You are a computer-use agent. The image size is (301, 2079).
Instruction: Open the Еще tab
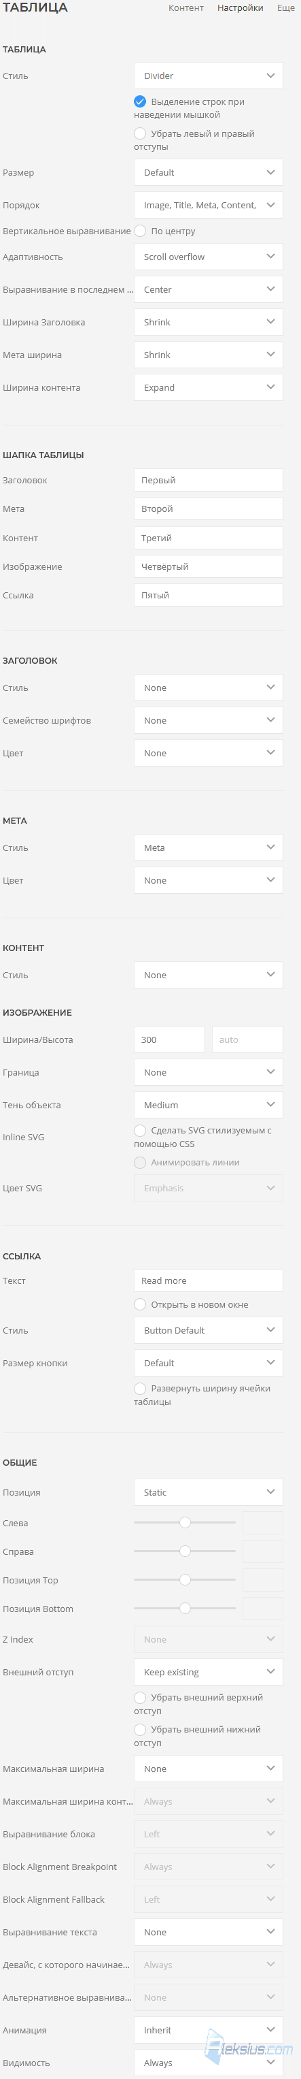point(285,8)
